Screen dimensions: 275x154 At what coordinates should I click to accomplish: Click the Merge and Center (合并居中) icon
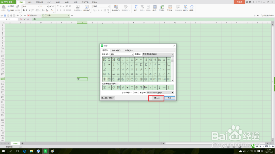(78, 7)
